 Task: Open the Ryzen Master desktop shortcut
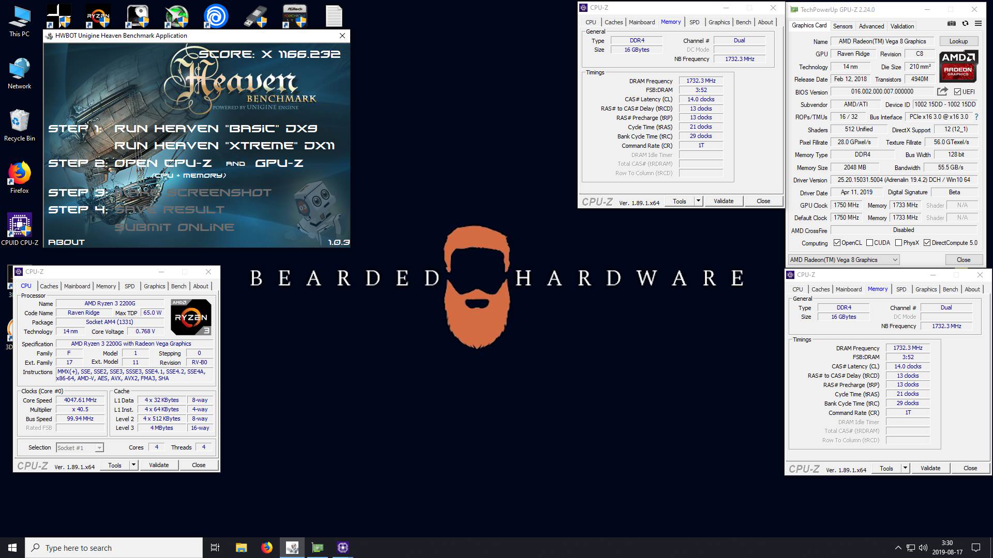pyautogui.click(x=98, y=16)
